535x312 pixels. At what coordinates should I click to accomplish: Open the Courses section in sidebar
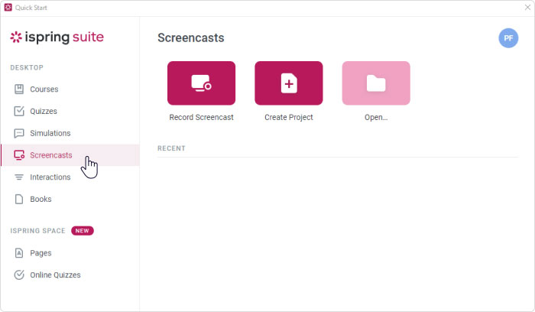click(x=44, y=89)
